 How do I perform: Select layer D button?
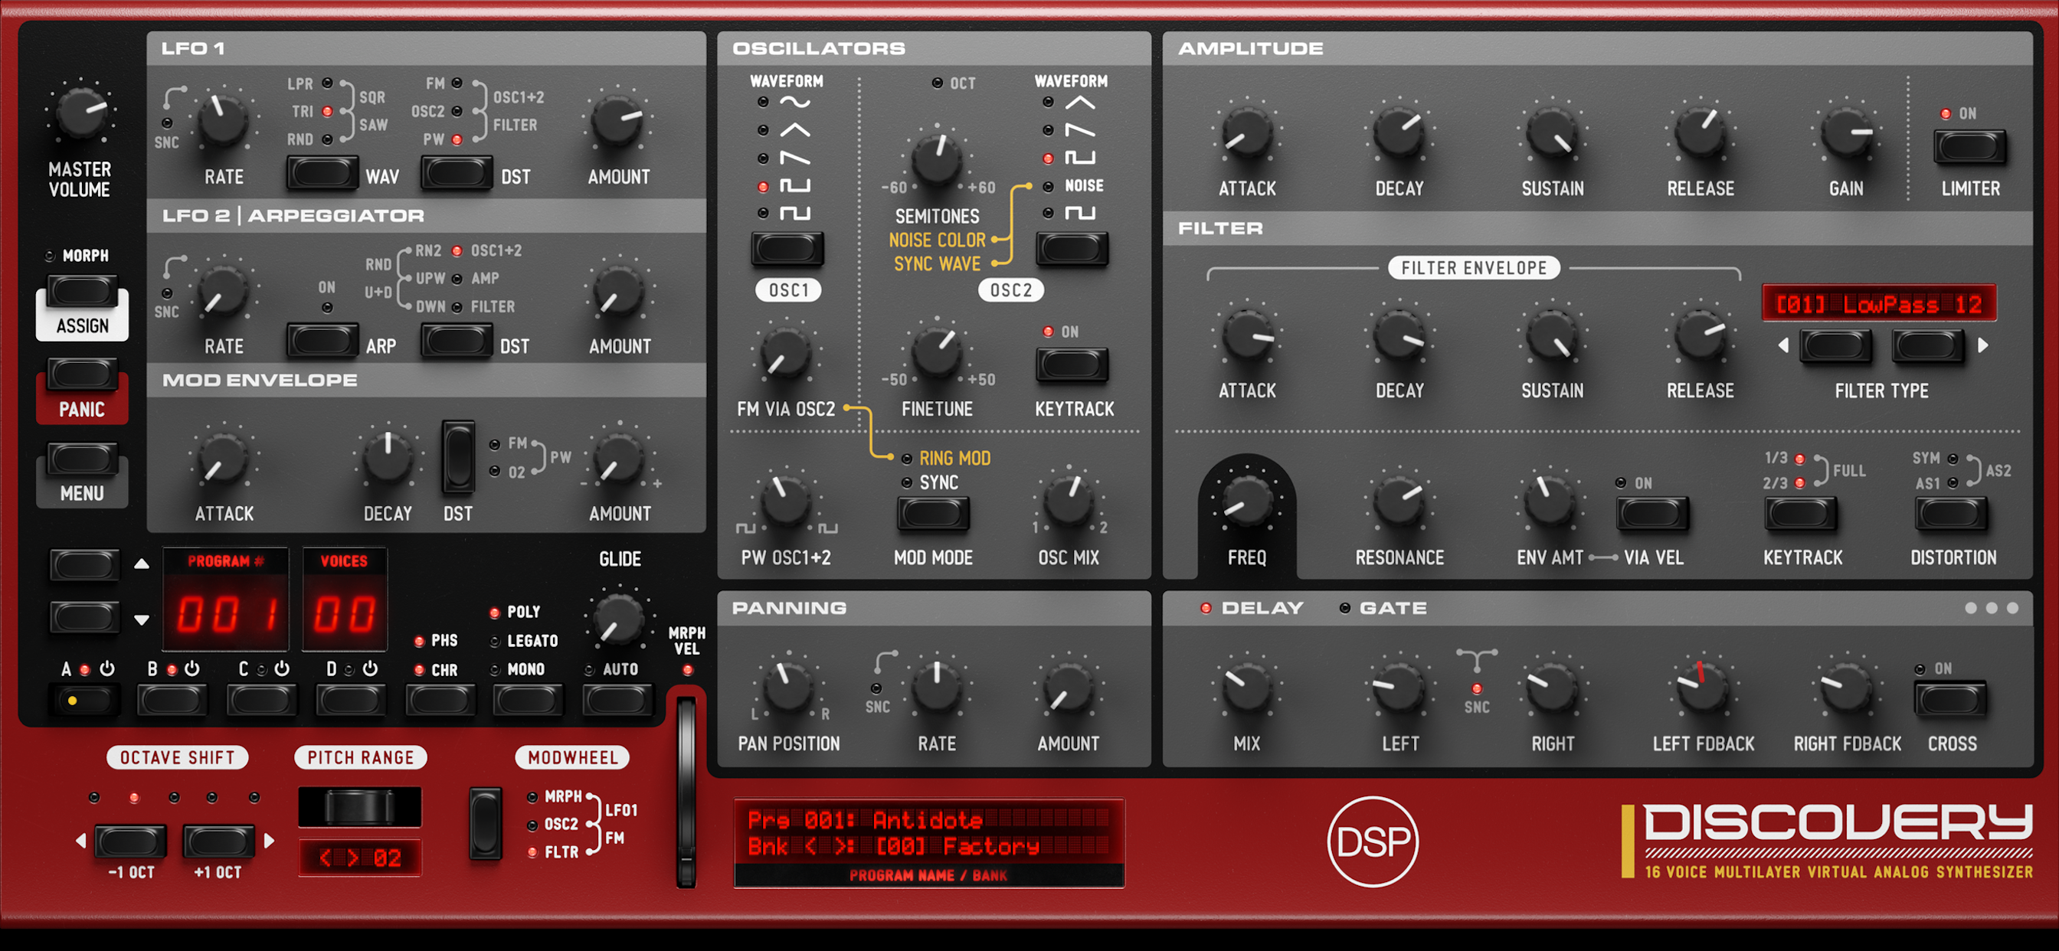[349, 701]
